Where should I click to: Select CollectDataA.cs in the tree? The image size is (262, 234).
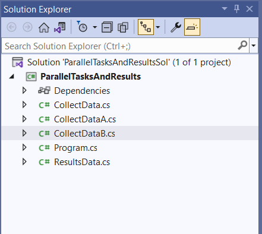point(85,119)
